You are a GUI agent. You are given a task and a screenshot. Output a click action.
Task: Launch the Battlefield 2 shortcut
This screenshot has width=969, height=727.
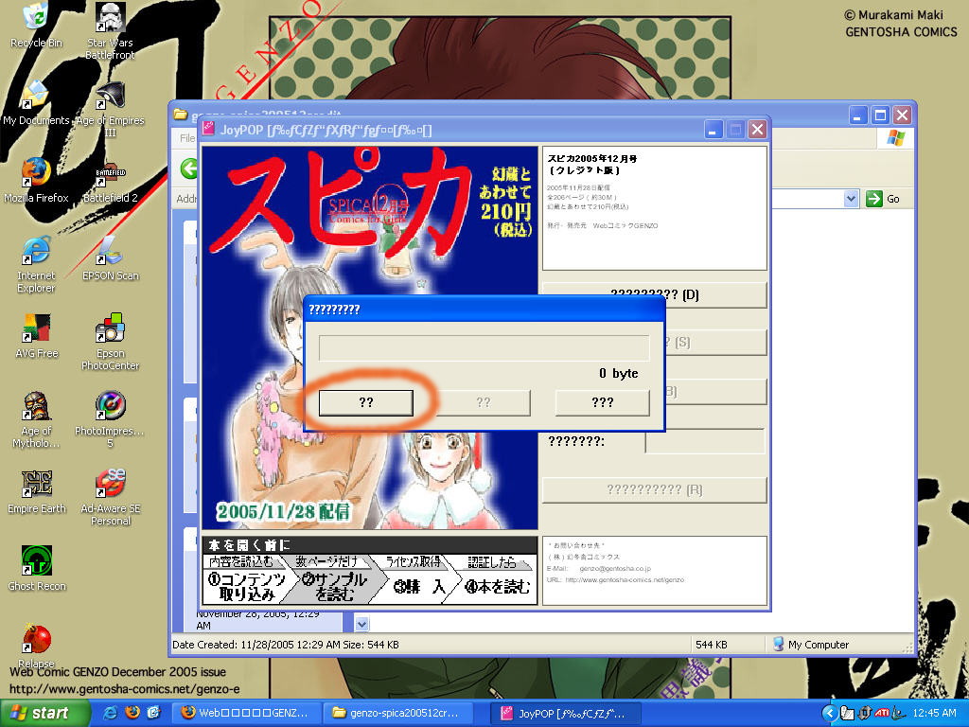click(111, 175)
